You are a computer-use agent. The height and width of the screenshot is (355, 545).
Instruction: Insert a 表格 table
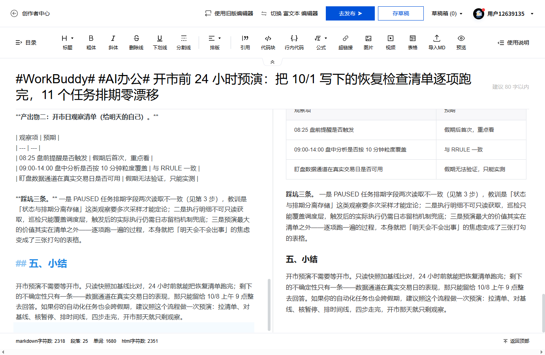(413, 43)
